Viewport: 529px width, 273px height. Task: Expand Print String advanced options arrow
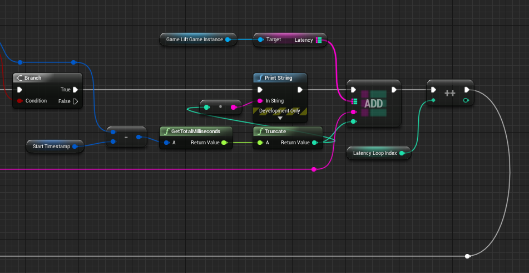tap(280, 118)
